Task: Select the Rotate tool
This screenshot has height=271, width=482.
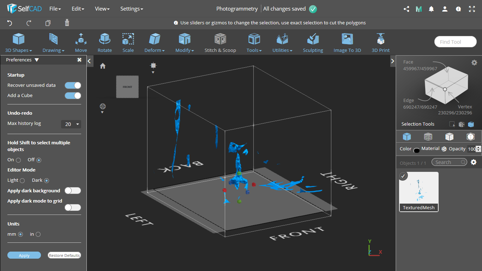Action: [x=105, y=43]
